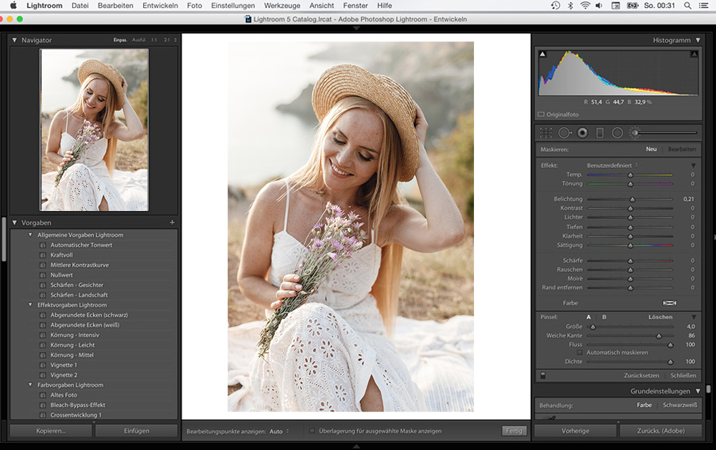This screenshot has height=450, width=716.
Task: Set Navigator zoom to Ausfül.
Action: tap(139, 40)
